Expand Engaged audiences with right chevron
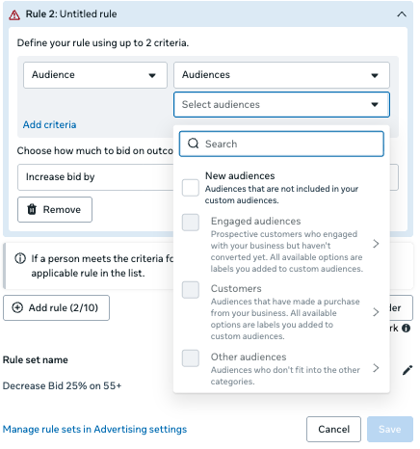This screenshot has height=449, width=420. [x=376, y=244]
